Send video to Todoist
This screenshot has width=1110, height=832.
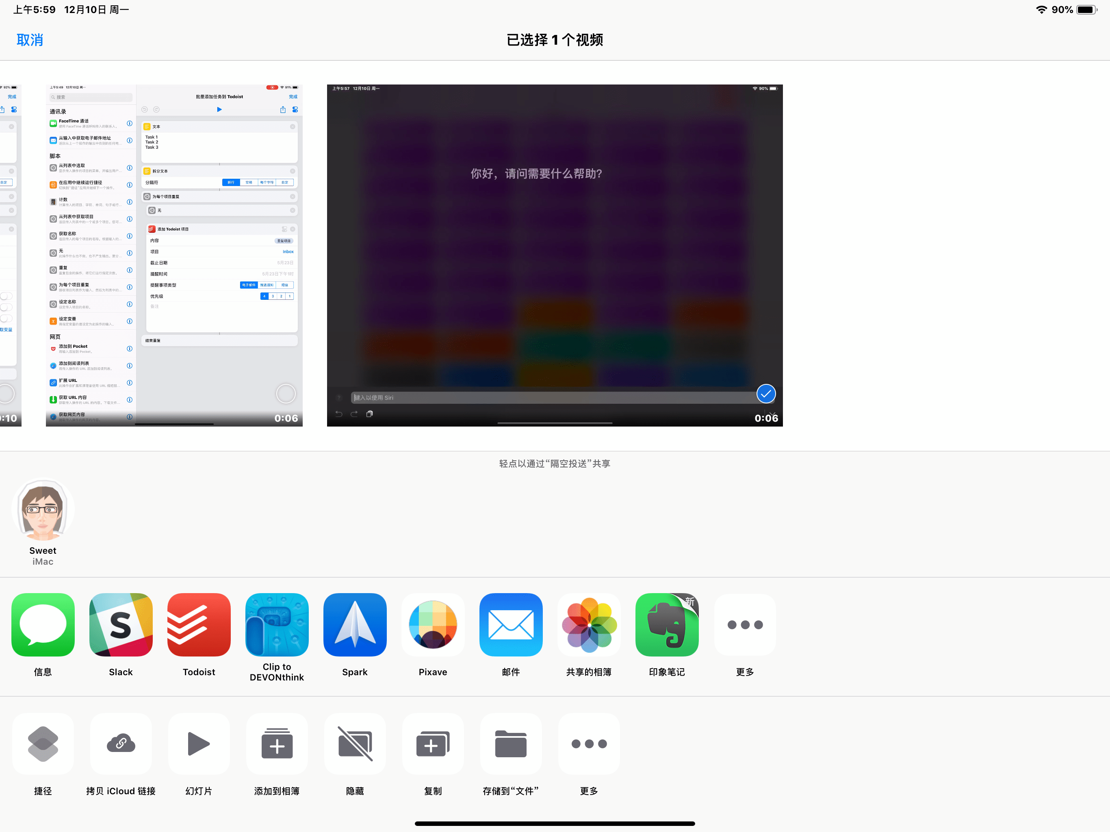click(x=199, y=625)
